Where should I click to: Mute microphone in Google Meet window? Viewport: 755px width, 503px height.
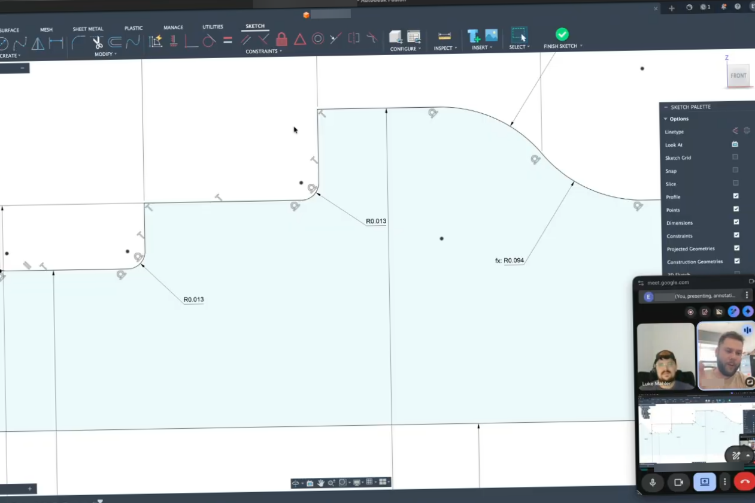(653, 482)
